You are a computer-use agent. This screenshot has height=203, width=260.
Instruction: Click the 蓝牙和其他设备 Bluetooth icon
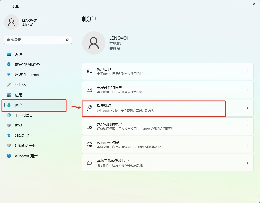click(8, 65)
